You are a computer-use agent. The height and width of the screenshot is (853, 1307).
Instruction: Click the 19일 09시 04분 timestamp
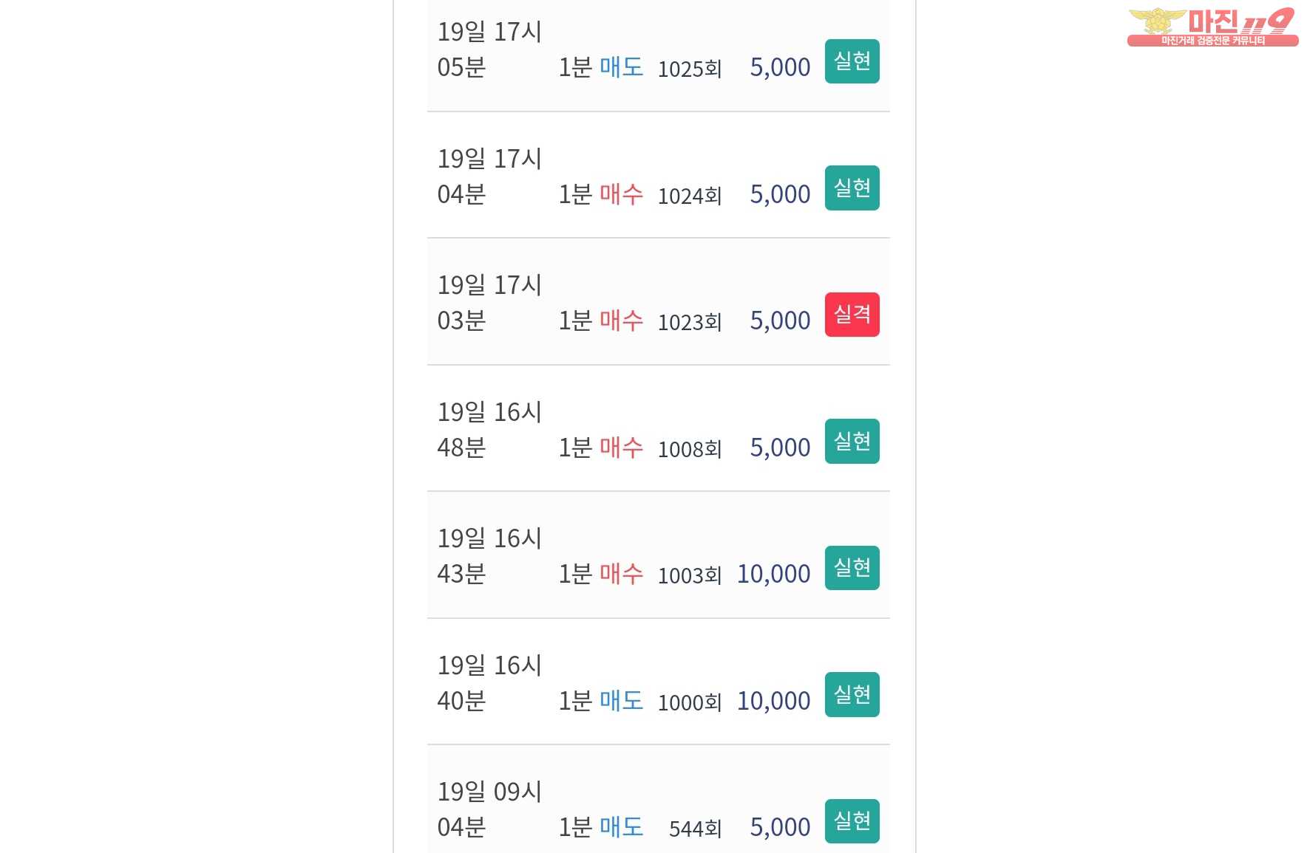pyautogui.click(x=489, y=809)
